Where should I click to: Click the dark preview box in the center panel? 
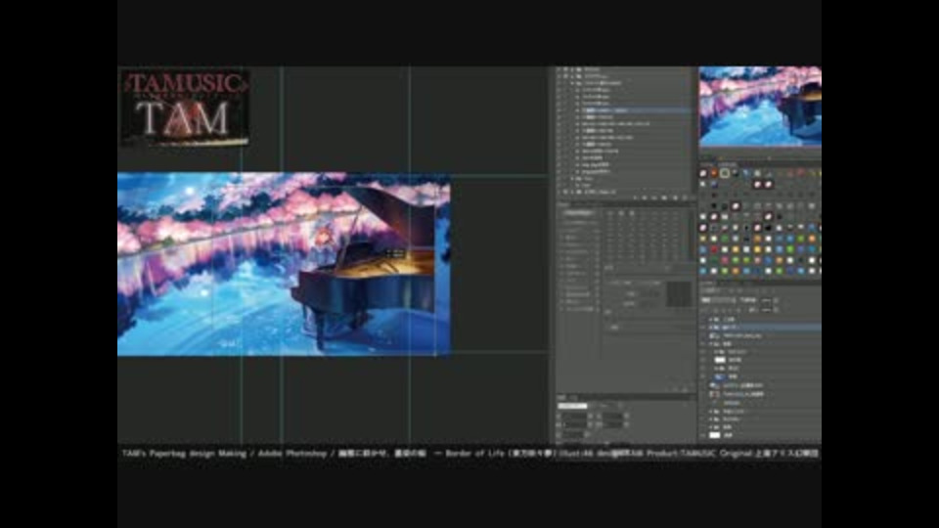(679, 293)
